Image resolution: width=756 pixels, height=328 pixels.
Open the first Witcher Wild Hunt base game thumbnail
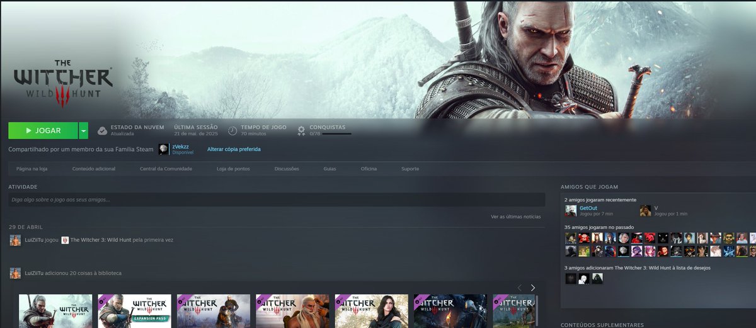click(55, 311)
